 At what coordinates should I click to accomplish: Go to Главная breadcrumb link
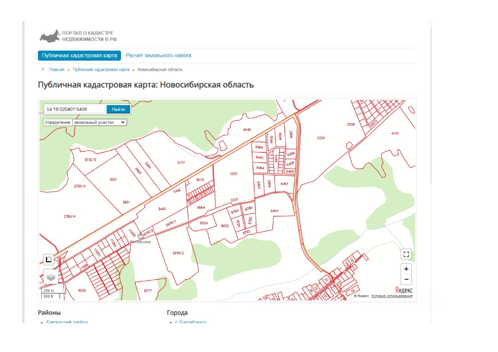pyautogui.click(x=56, y=70)
